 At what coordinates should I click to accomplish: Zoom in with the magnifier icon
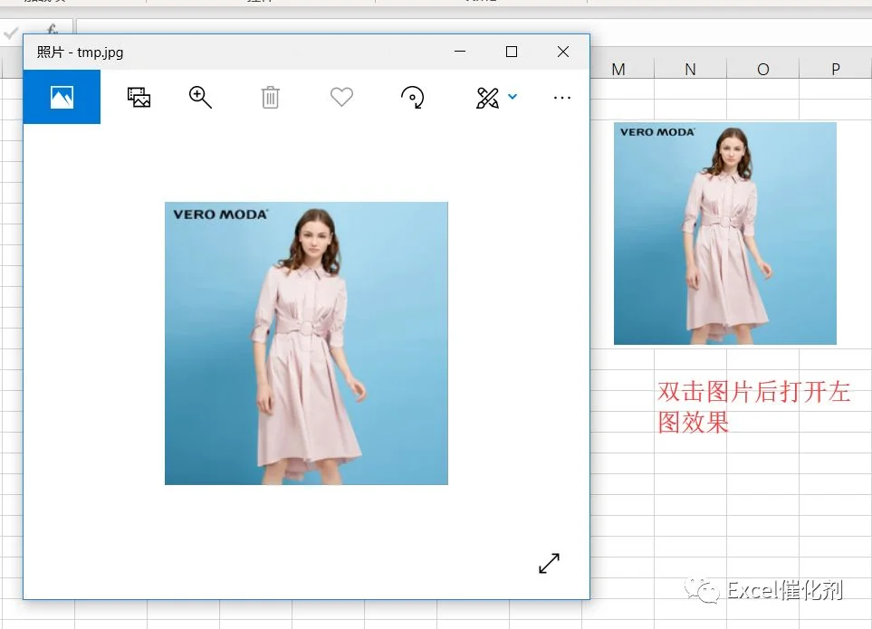pyautogui.click(x=200, y=97)
